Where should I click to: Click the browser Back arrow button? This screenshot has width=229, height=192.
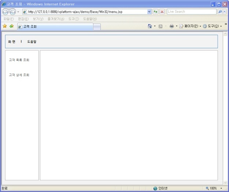5,12
